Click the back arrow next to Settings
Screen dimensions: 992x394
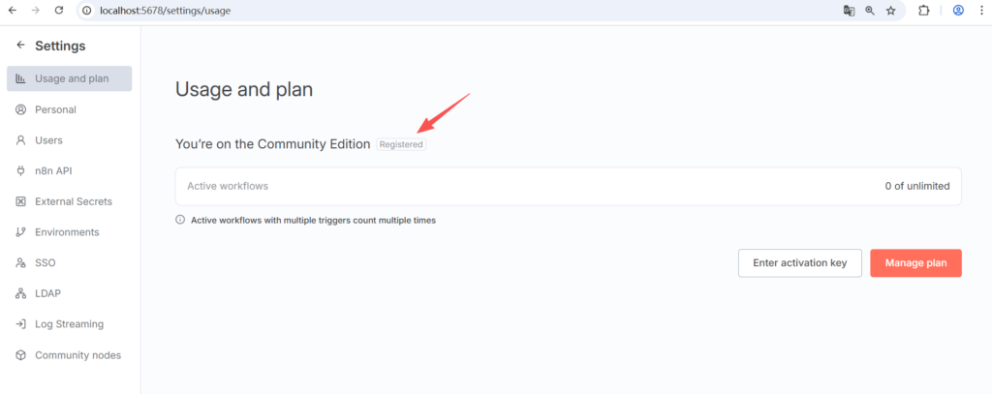[20, 45]
